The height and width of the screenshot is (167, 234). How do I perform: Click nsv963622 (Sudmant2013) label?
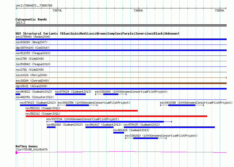click(34, 92)
